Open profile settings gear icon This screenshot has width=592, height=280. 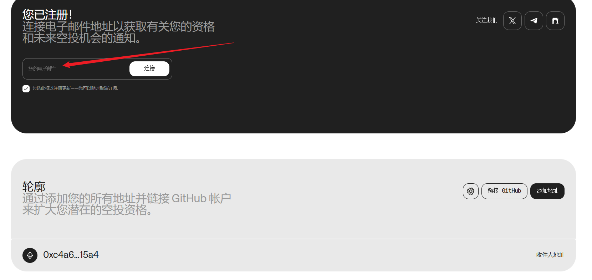(471, 191)
